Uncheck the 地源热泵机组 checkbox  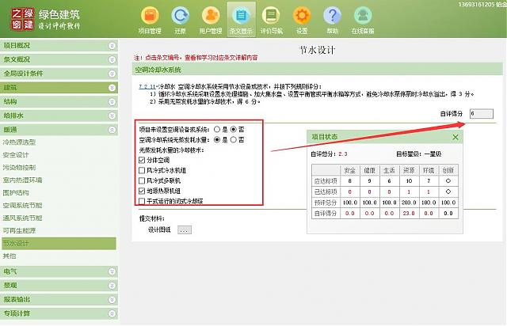point(142,191)
